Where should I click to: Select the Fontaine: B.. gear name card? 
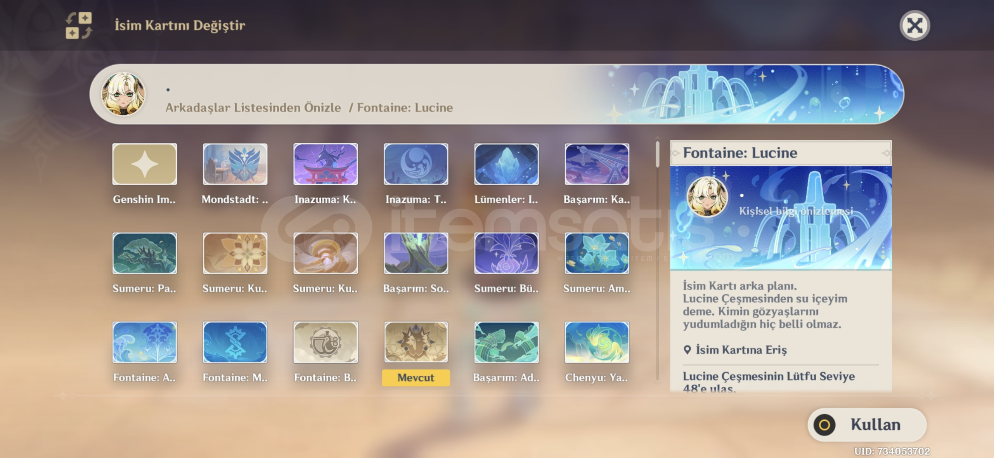tap(325, 342)
